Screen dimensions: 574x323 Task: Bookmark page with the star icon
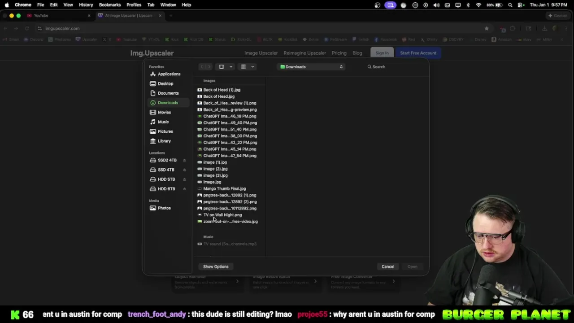coord(487,28)
